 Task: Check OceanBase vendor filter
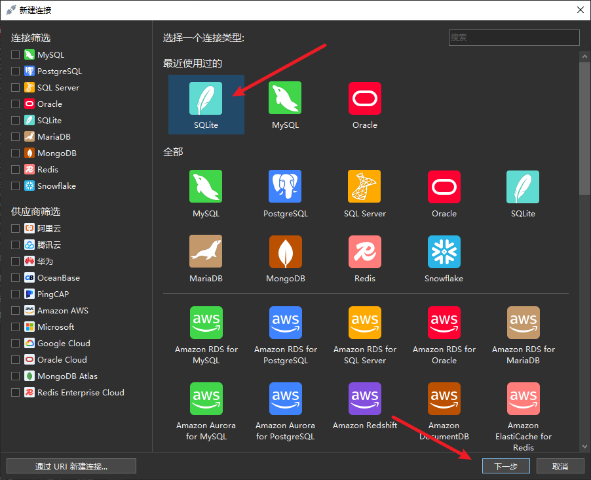pyautogui.click(x=16, y=278)
